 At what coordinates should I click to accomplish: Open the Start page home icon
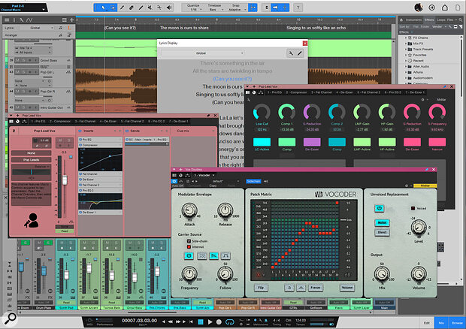click(445, 8)
